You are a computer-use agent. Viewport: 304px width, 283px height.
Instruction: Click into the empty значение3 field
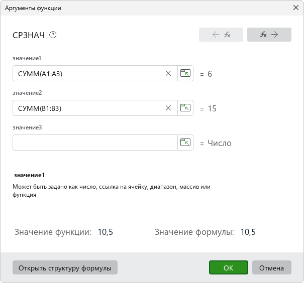[x=95, y=143]
